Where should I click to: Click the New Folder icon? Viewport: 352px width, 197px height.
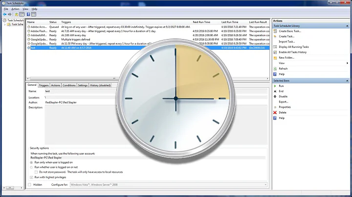click(275, 58)
